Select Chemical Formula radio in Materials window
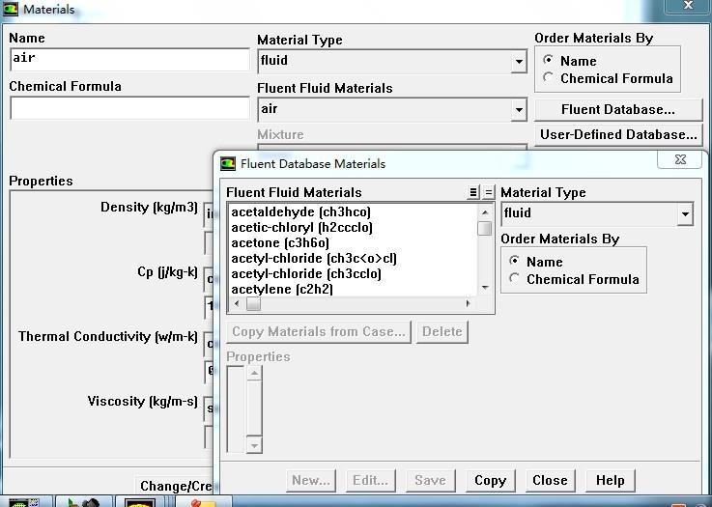This screenshot has width=712, height=507. tap(548, 77)
